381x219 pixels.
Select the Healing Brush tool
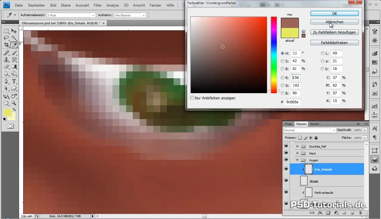click(x=6, y=53)
